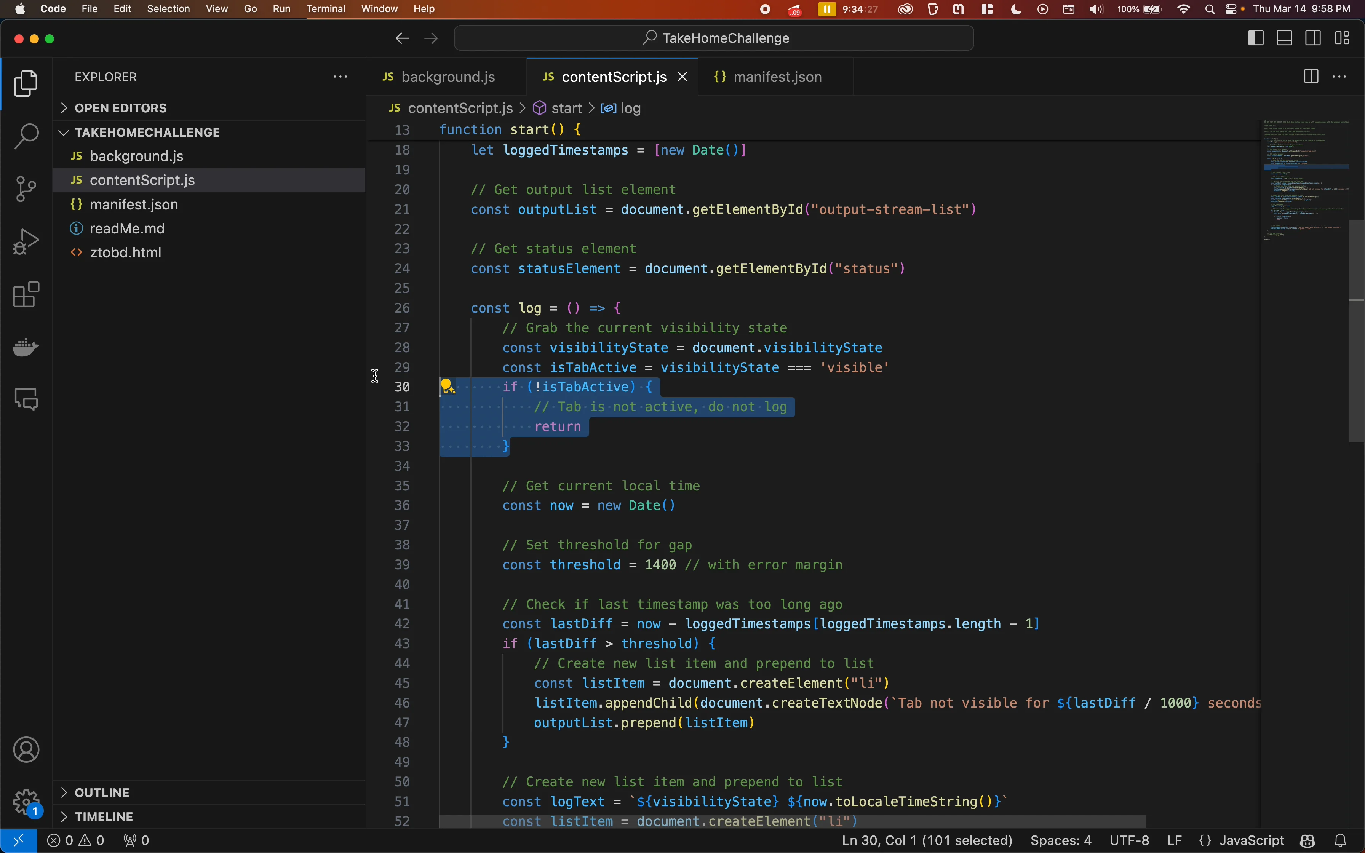This screenshot has height=853, width=1365.
Task: Expand the Open Editors section
Action: 209,108
